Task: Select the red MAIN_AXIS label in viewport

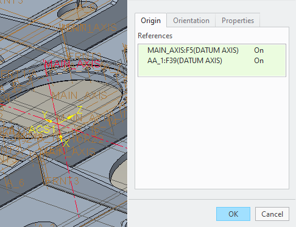Action: (72, 64)
